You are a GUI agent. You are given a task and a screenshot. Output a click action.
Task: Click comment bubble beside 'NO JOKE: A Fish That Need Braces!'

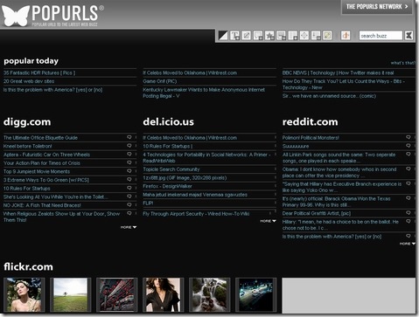(x=129, y=204)
